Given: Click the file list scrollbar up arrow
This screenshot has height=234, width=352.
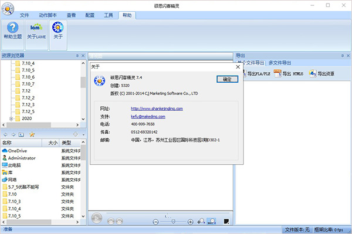Looking at the screenshot, I should (x=83, y=143).
